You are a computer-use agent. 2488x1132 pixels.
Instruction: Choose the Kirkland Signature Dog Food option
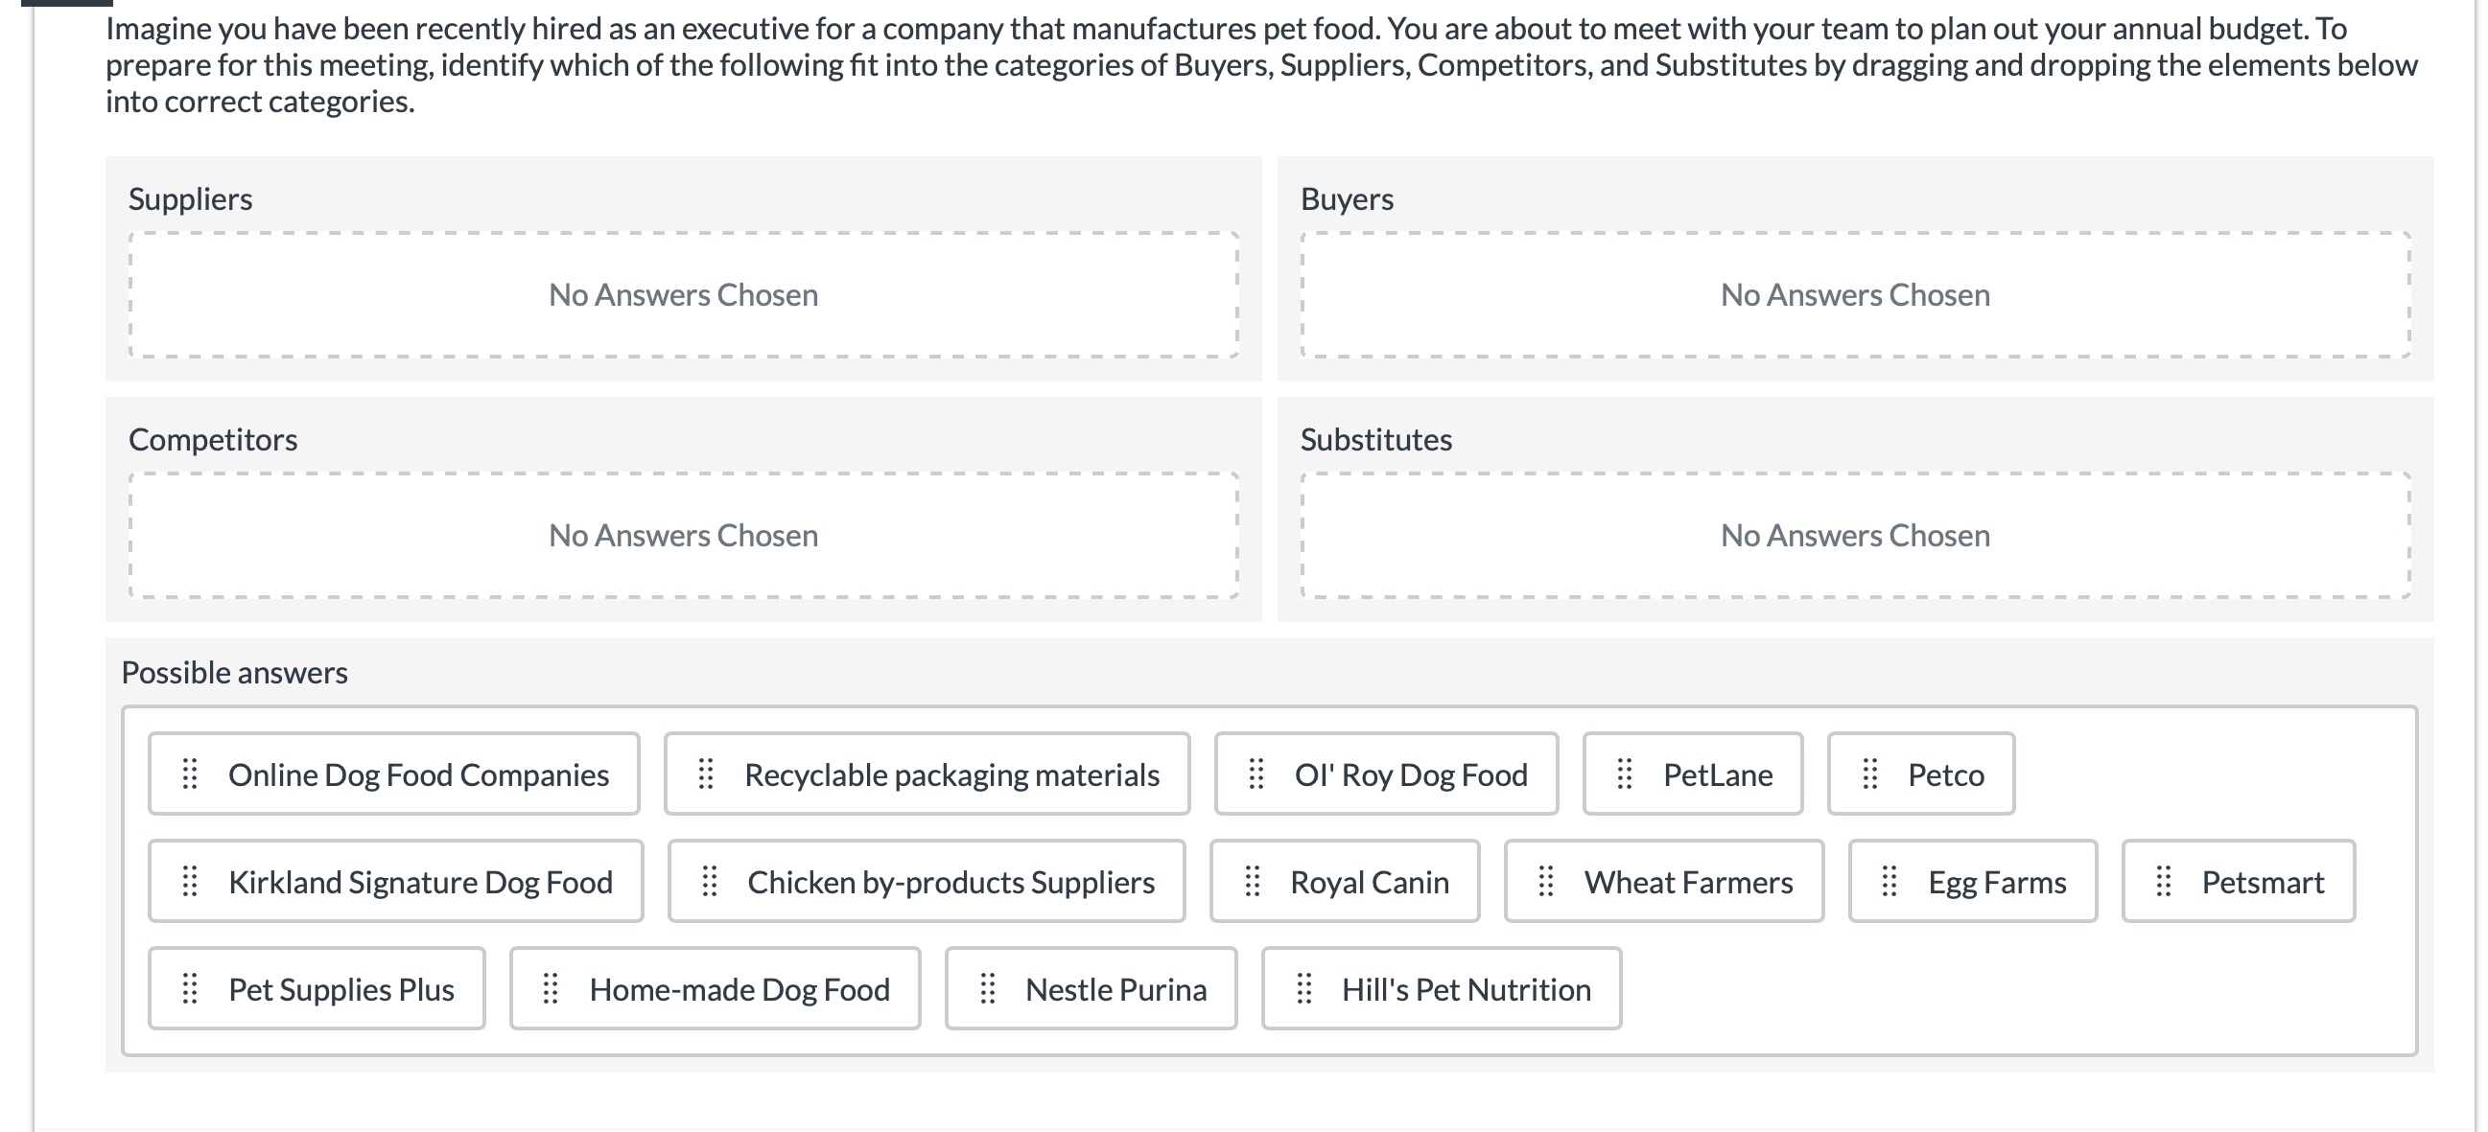click(x=420, y=882)
